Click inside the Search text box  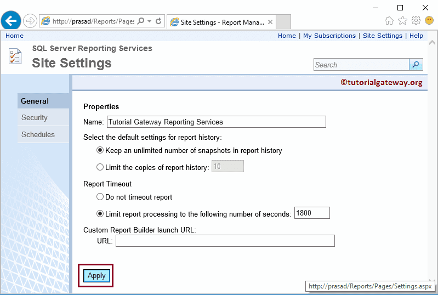point(361,65)
